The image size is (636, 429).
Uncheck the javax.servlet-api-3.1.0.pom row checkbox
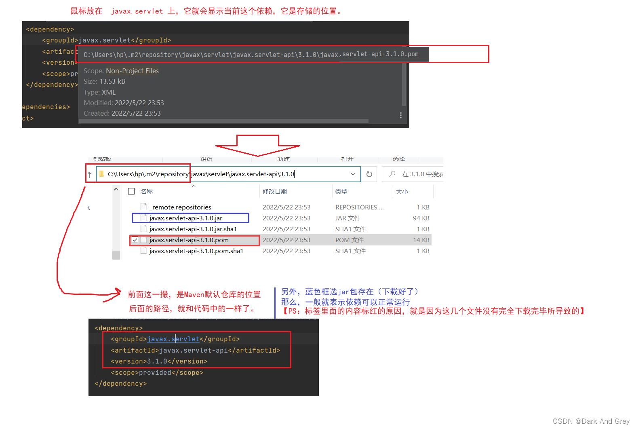pos(135,240)
